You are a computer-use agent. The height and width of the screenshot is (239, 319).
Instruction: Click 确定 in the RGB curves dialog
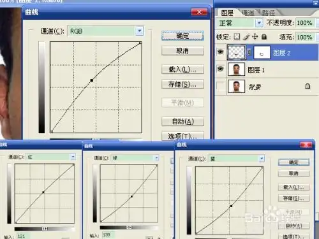pyautogui.click(x=182, y=36)
